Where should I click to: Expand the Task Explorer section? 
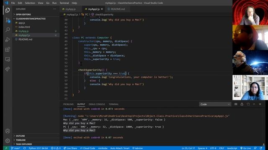[x=24, y=144]
